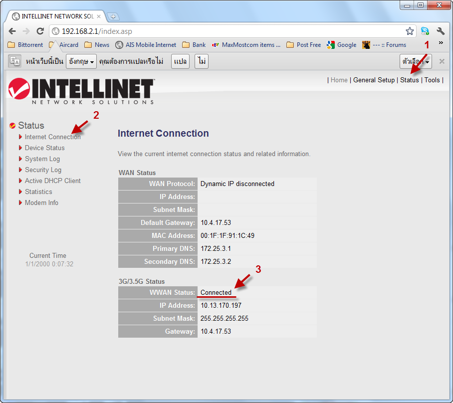Click the 'Dynamic IP disconnected' value
Viewport: 453px width, 403px height.
point(237,184)
